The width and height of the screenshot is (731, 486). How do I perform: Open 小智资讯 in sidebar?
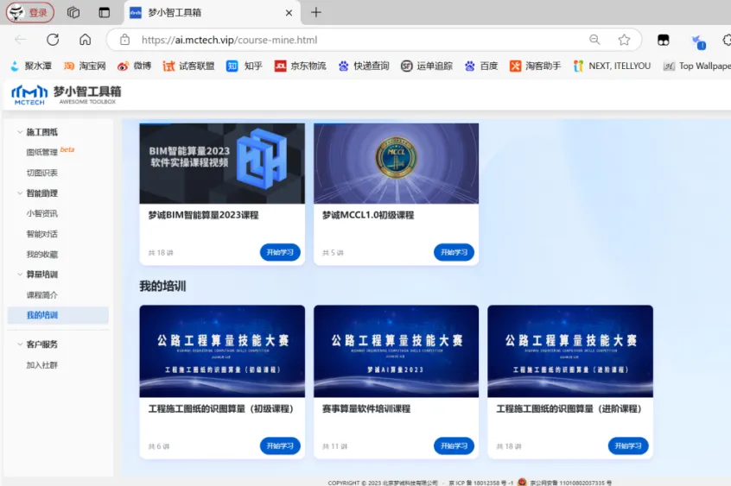42,213
